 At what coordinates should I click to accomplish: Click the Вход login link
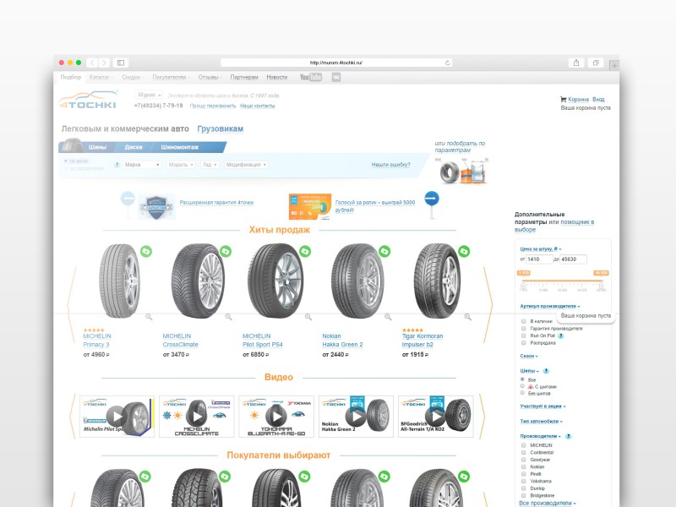[598, 99]
